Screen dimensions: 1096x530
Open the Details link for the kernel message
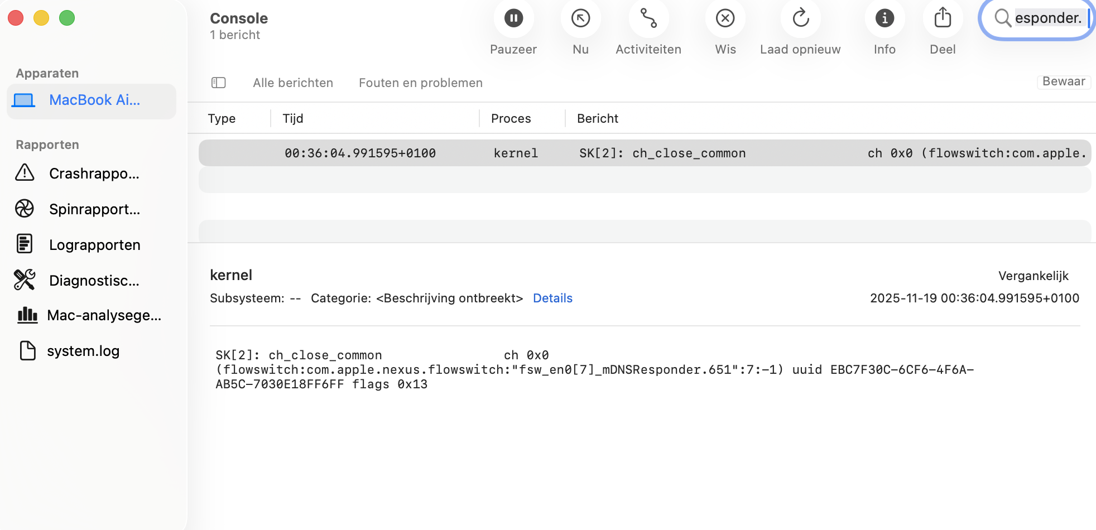552,298
